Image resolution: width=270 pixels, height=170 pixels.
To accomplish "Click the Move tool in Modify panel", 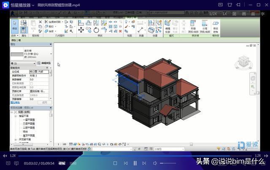I will pos(81,30).
